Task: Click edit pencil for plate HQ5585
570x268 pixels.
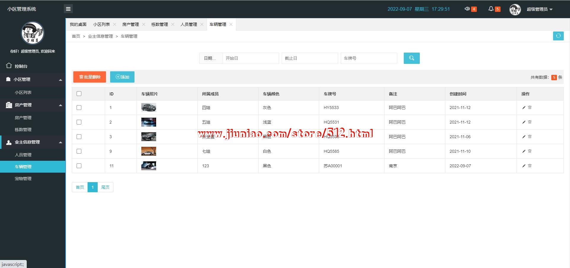Action: [x=524, y=151]
